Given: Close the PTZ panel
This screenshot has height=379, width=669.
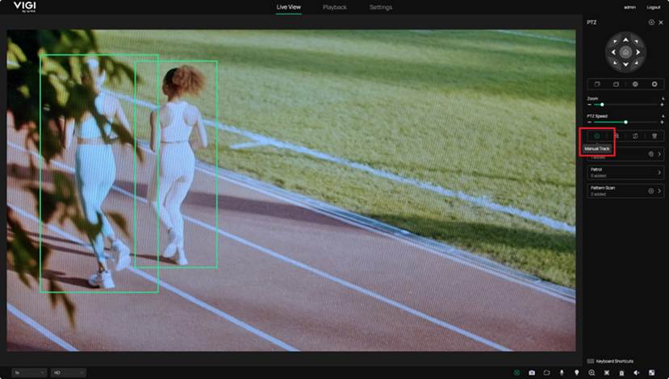Looking at the screenshot, I should click(x=661, y=23).
